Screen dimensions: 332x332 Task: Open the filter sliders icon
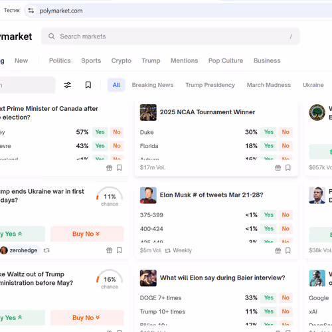68,85
